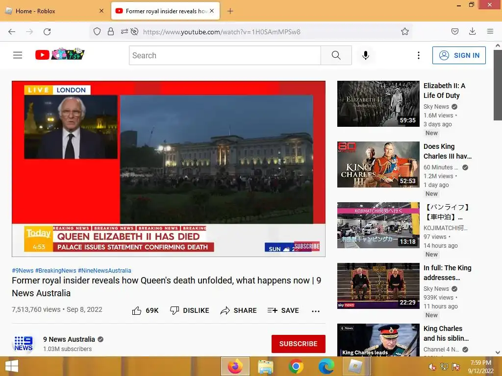502x376 pixels.
Task: Open site permissions icon in address bar
Action: point(124,31)
